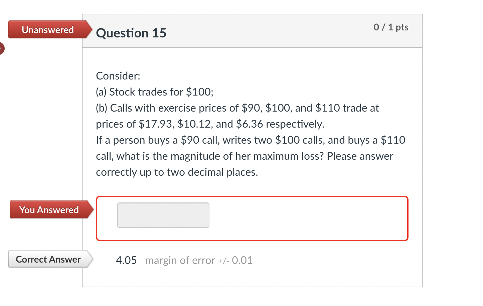Click the red-outlined answer region

pyautogui.click(x=252, y=218)
